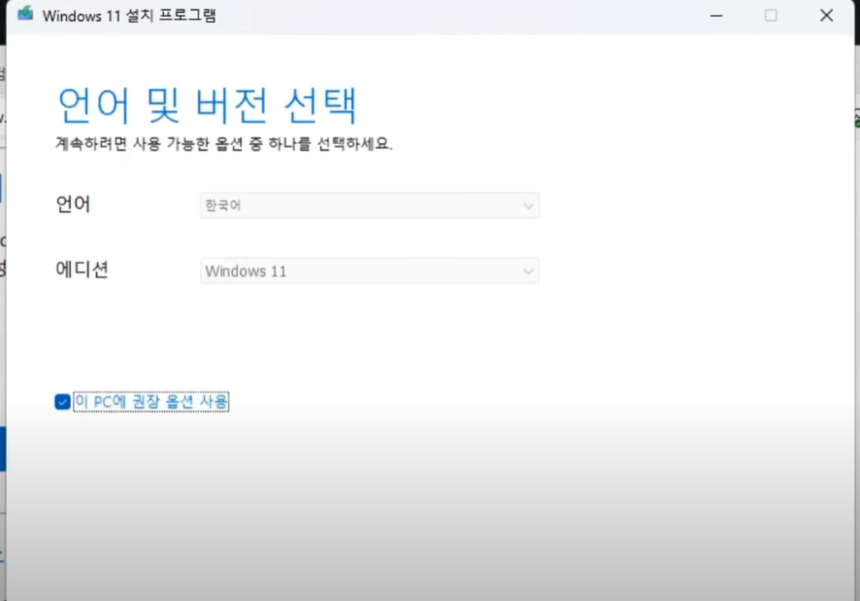Screen dimensions: 860x601
Task: Open the 언어 dropdown showing 한국어
Action: 369,206
